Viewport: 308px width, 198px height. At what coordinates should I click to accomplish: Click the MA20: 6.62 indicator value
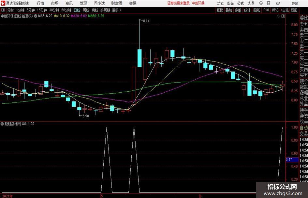[79, 16]
